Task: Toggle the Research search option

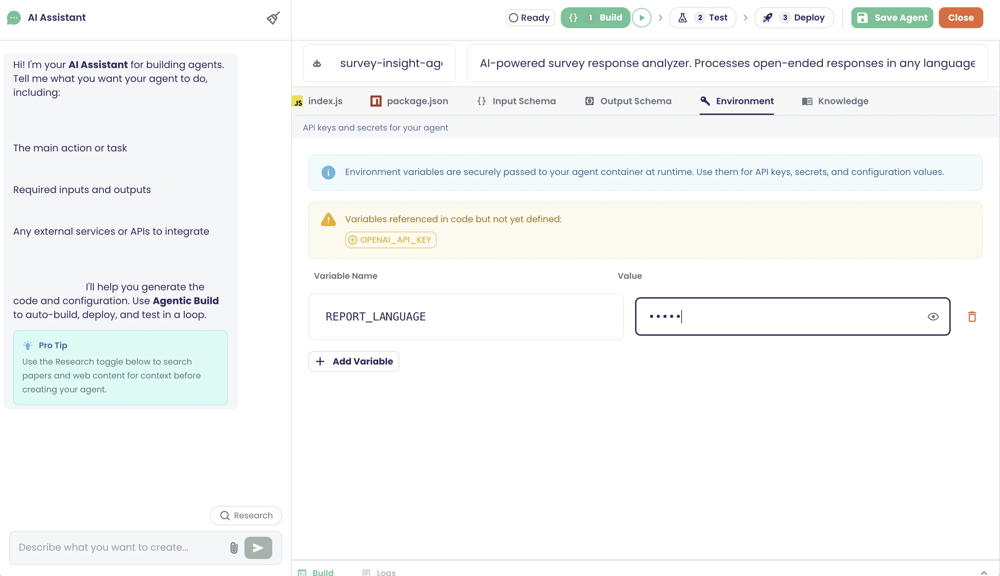Action: click(245, 515)
